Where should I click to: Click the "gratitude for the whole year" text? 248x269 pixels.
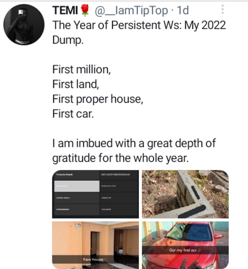coord(120,157)
